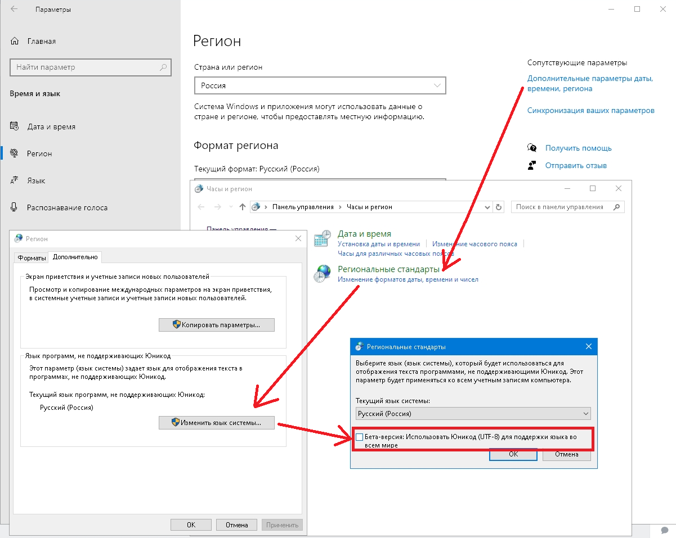This screenshot has width=676, height=538.
Task: Click Изменить язык системы button
Action: pyautogui.click(x=217, y=422)
